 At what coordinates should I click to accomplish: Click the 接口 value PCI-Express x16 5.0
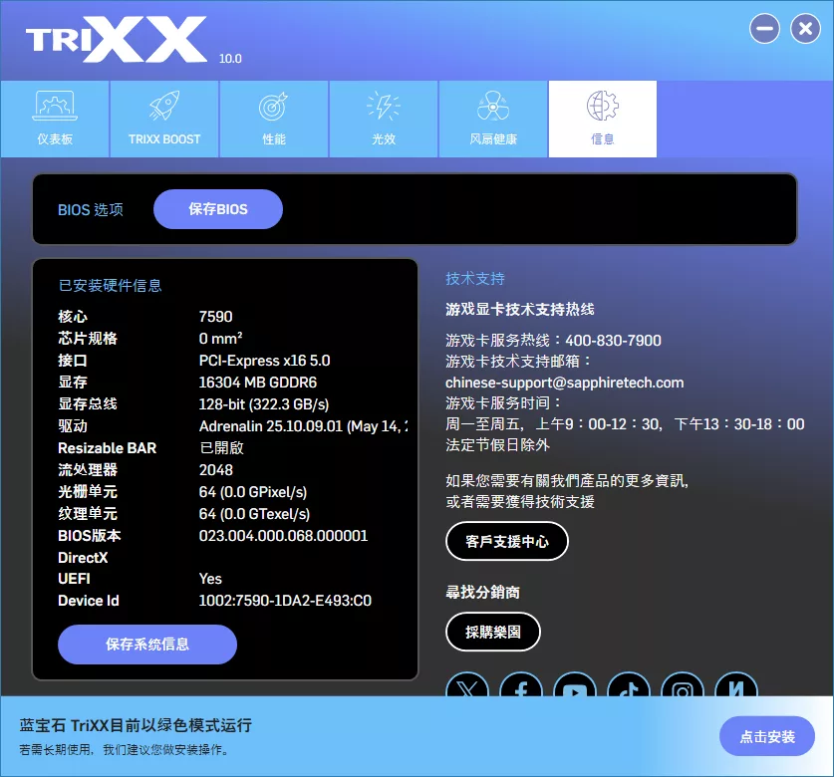pyautogui.click(x=264, y=361)
